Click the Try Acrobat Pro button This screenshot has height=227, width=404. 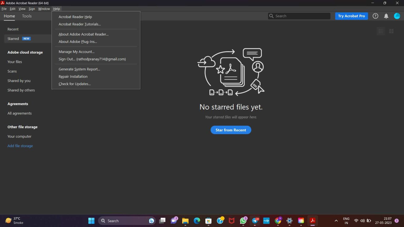pyautogui.click(x=351, y=16)
